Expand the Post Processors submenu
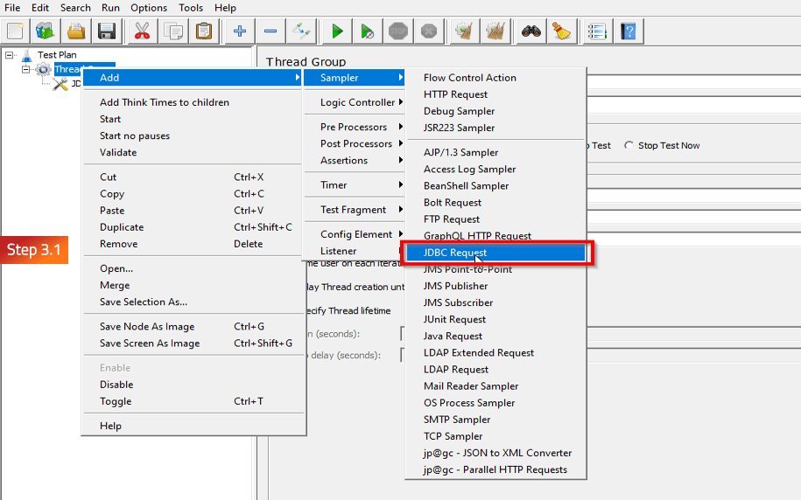801x500 pixels. point(354,143)
